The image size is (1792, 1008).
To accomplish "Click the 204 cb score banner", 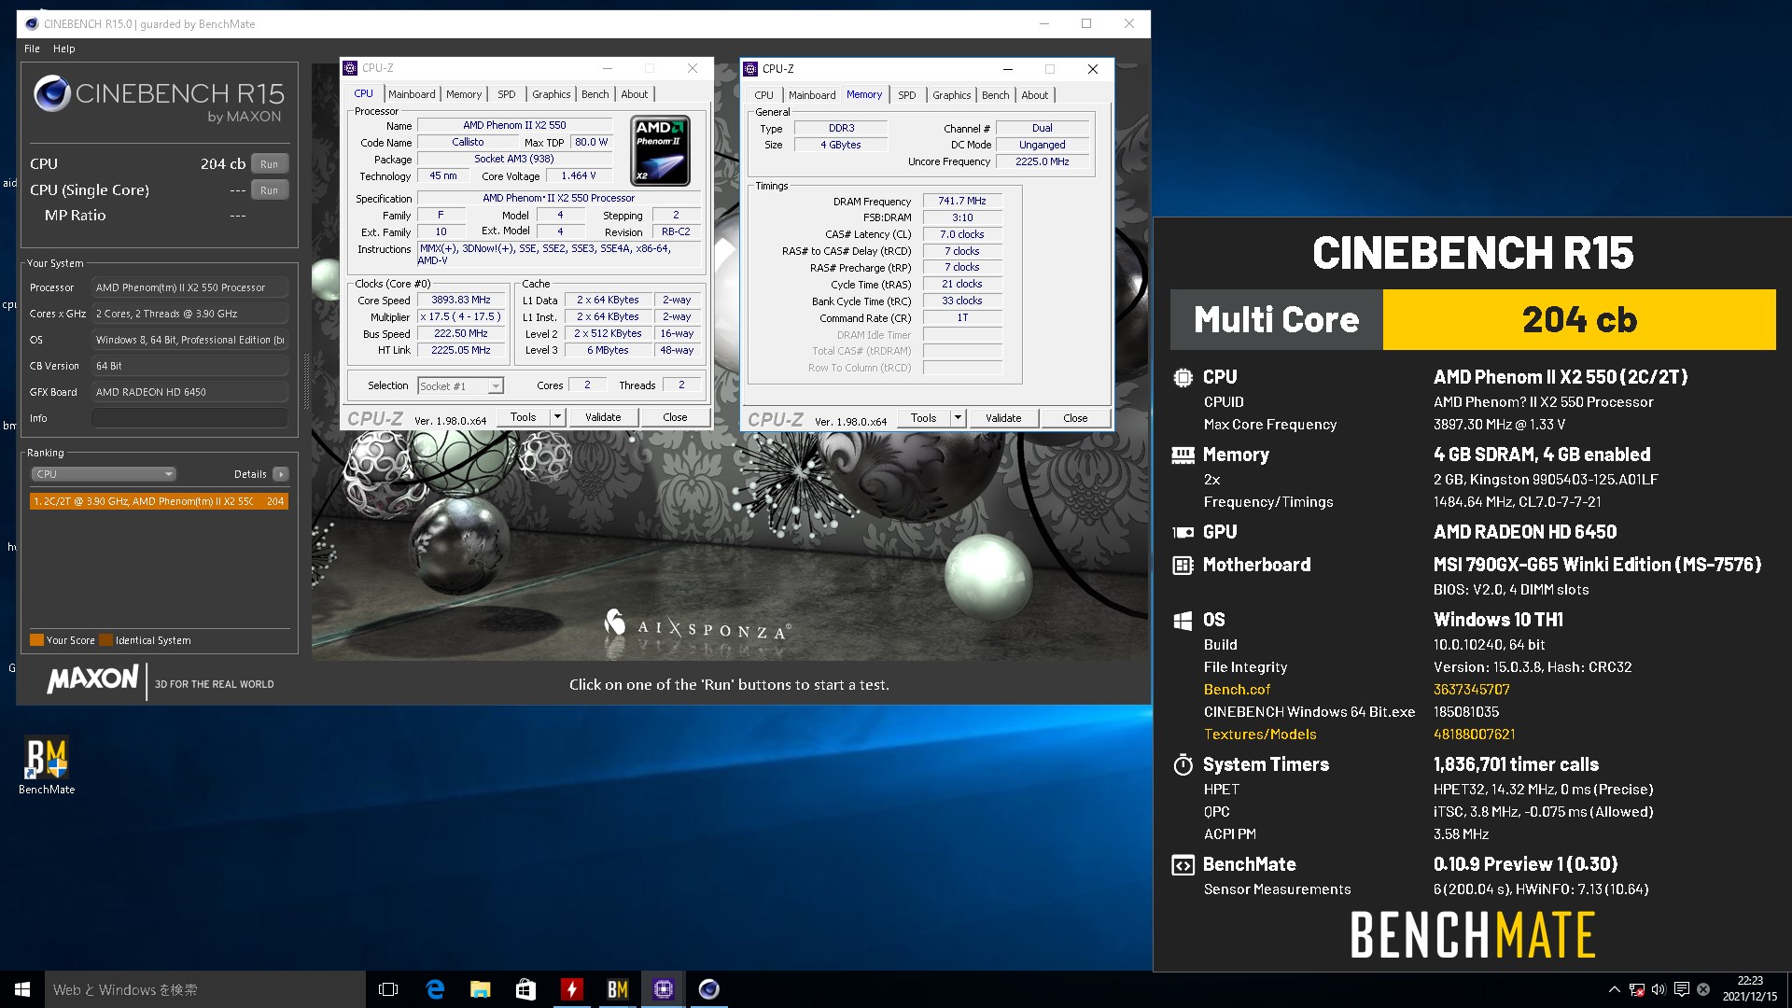I will point(1579,319).
